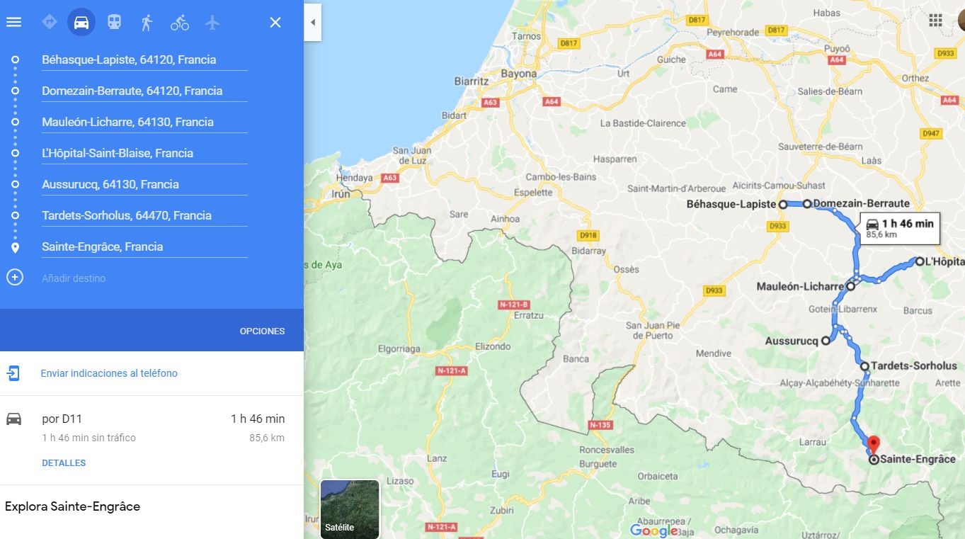Select flights airplane mode icon
This screenshot has width=965, height=539.
pos(212,22)
